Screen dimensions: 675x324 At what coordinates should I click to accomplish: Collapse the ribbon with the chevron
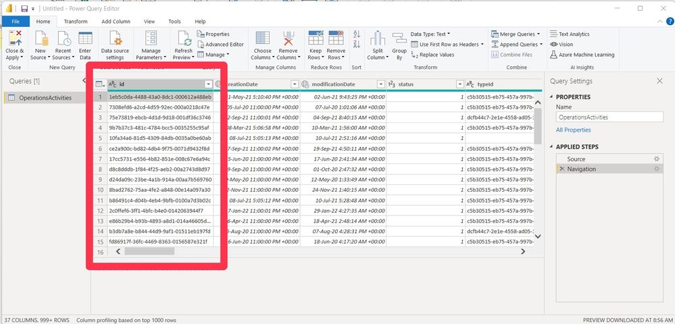(x=661, y=21)
